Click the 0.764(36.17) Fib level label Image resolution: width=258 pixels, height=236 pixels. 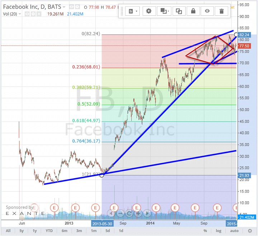[x=86, y=141]
